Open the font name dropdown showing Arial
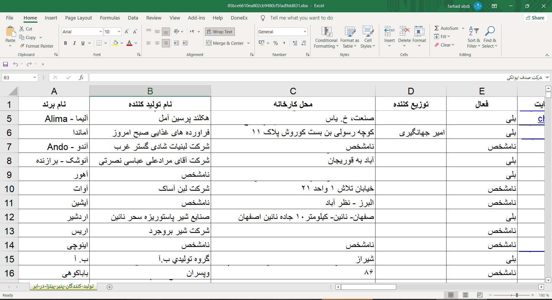 [100, 32]
